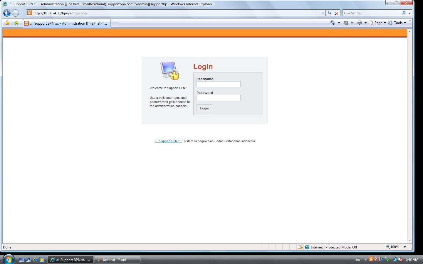
Task: Click the address bar URL field
Action: [x=176, y=13]
